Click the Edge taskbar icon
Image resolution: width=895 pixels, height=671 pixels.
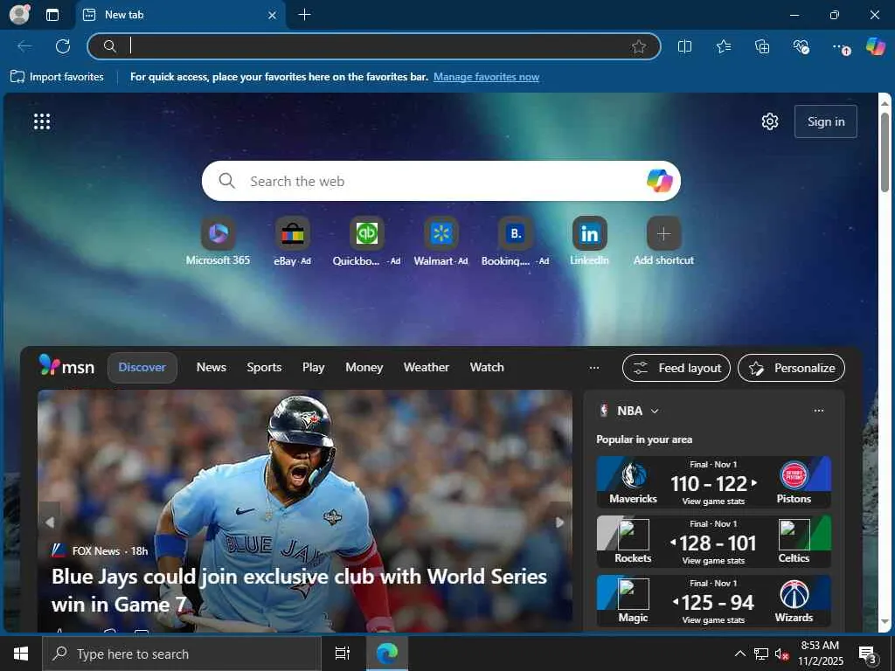tap(387, 654)
